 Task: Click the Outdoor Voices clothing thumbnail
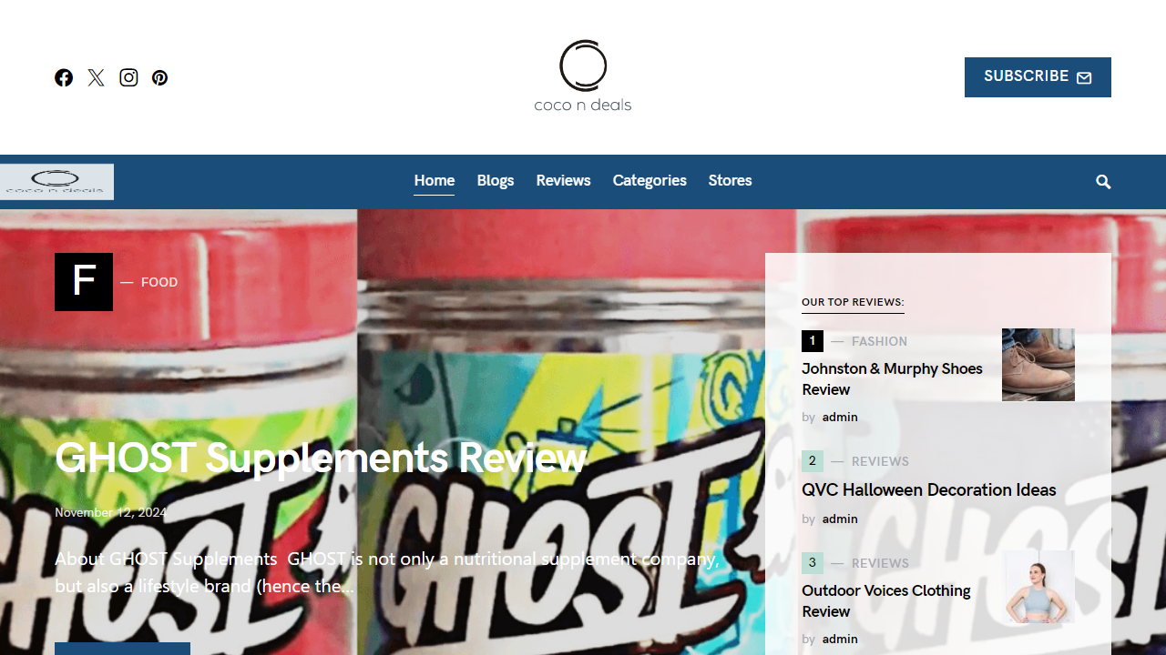pos(1038,587)
